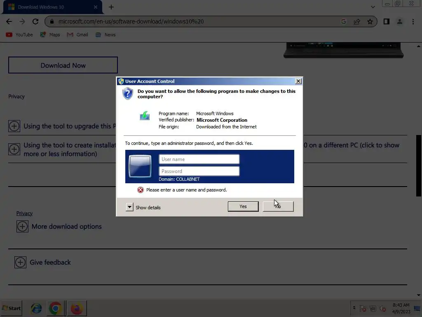Open the Chrome three-dot menu
The height and width of the screenshot is (317, 422).
click(413, 21)
